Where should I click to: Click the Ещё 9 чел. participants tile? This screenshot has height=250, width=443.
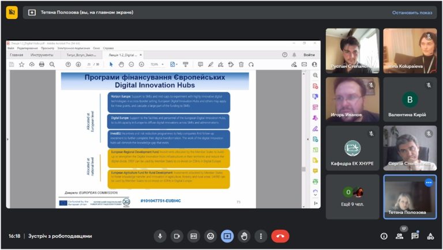coord(352,196)
